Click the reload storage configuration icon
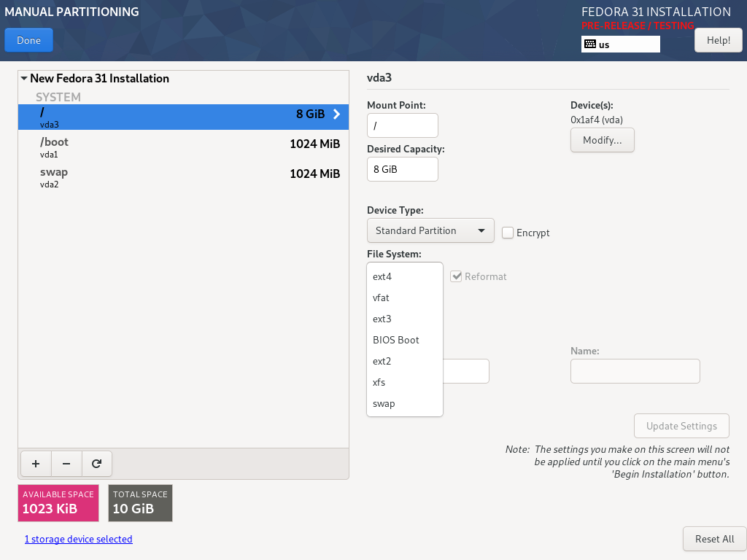The width and height of the screenshot is (747, 560). 97,464
